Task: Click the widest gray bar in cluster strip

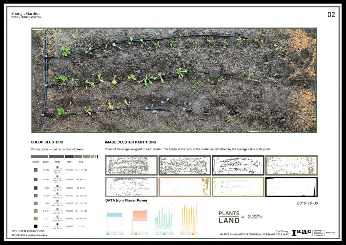Action: (39, 157)
